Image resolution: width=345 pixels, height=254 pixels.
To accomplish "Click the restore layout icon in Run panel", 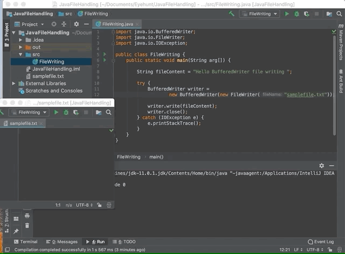I will coord(16,218).
